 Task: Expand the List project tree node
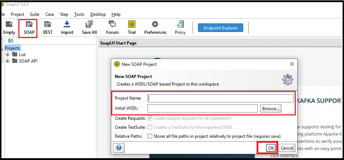click(x=8, y=55)
